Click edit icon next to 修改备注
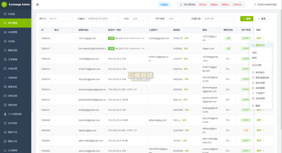Image resolution: width=282 pixels, height=153 pixels. click(253, 73)
